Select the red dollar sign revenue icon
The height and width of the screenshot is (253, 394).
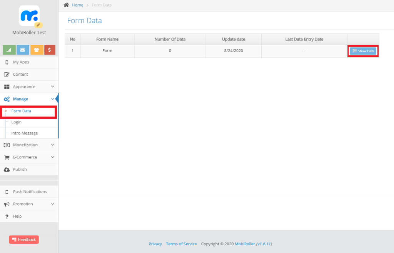pos(49,50)
